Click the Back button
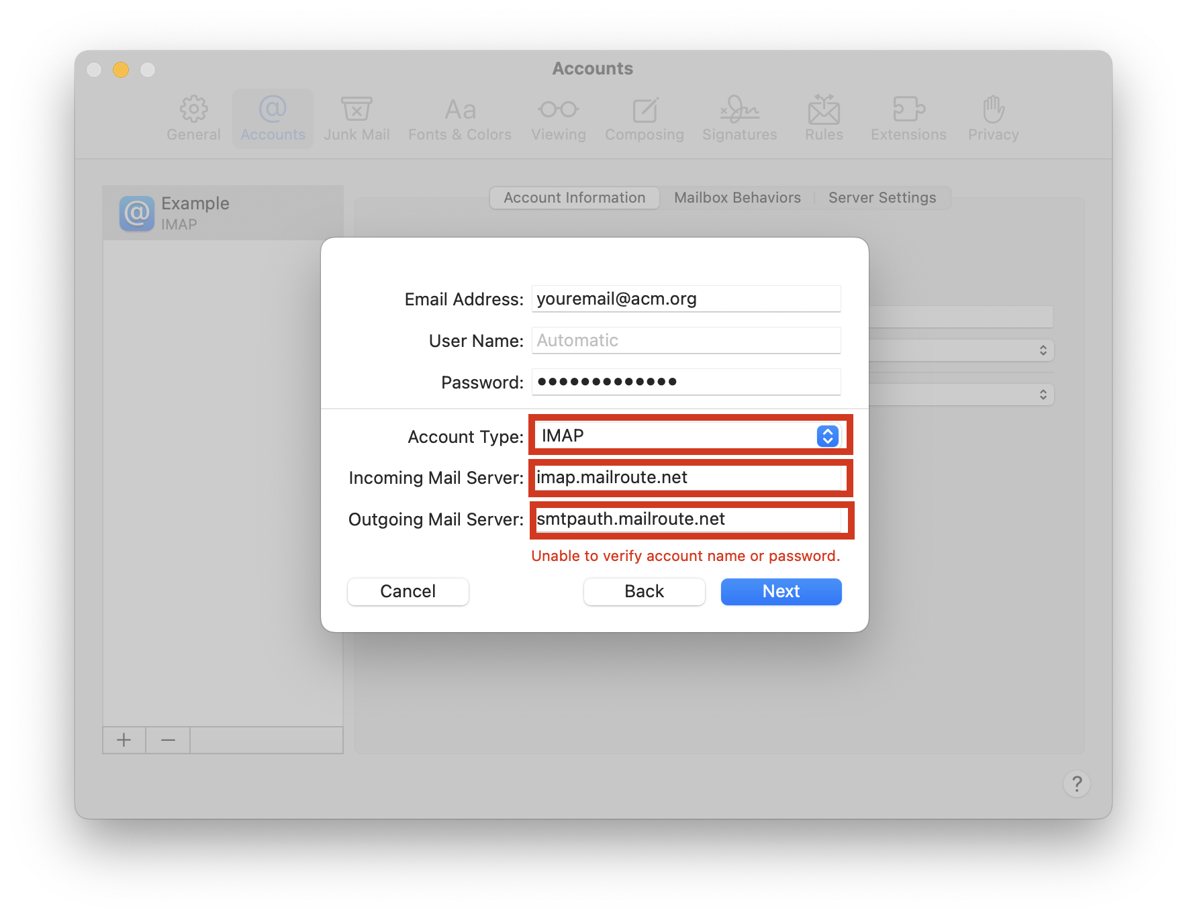This screenshot has height=918, width=1187. (645, 591)
